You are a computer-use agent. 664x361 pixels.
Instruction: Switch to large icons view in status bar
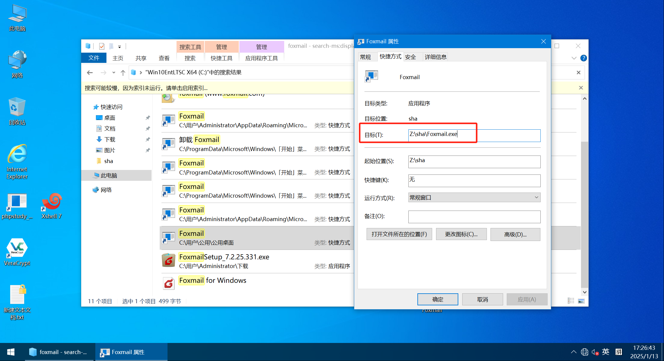pos(581,301)
